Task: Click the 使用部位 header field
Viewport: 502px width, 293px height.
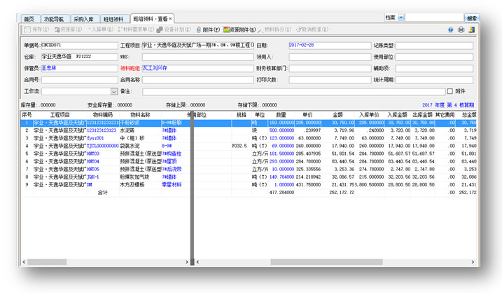Action: click(x=435, y=57)
